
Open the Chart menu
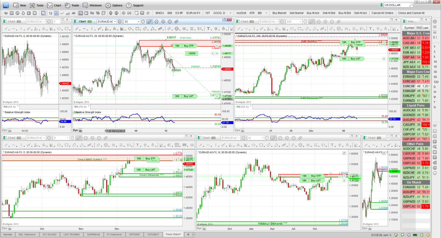point(54,5)
